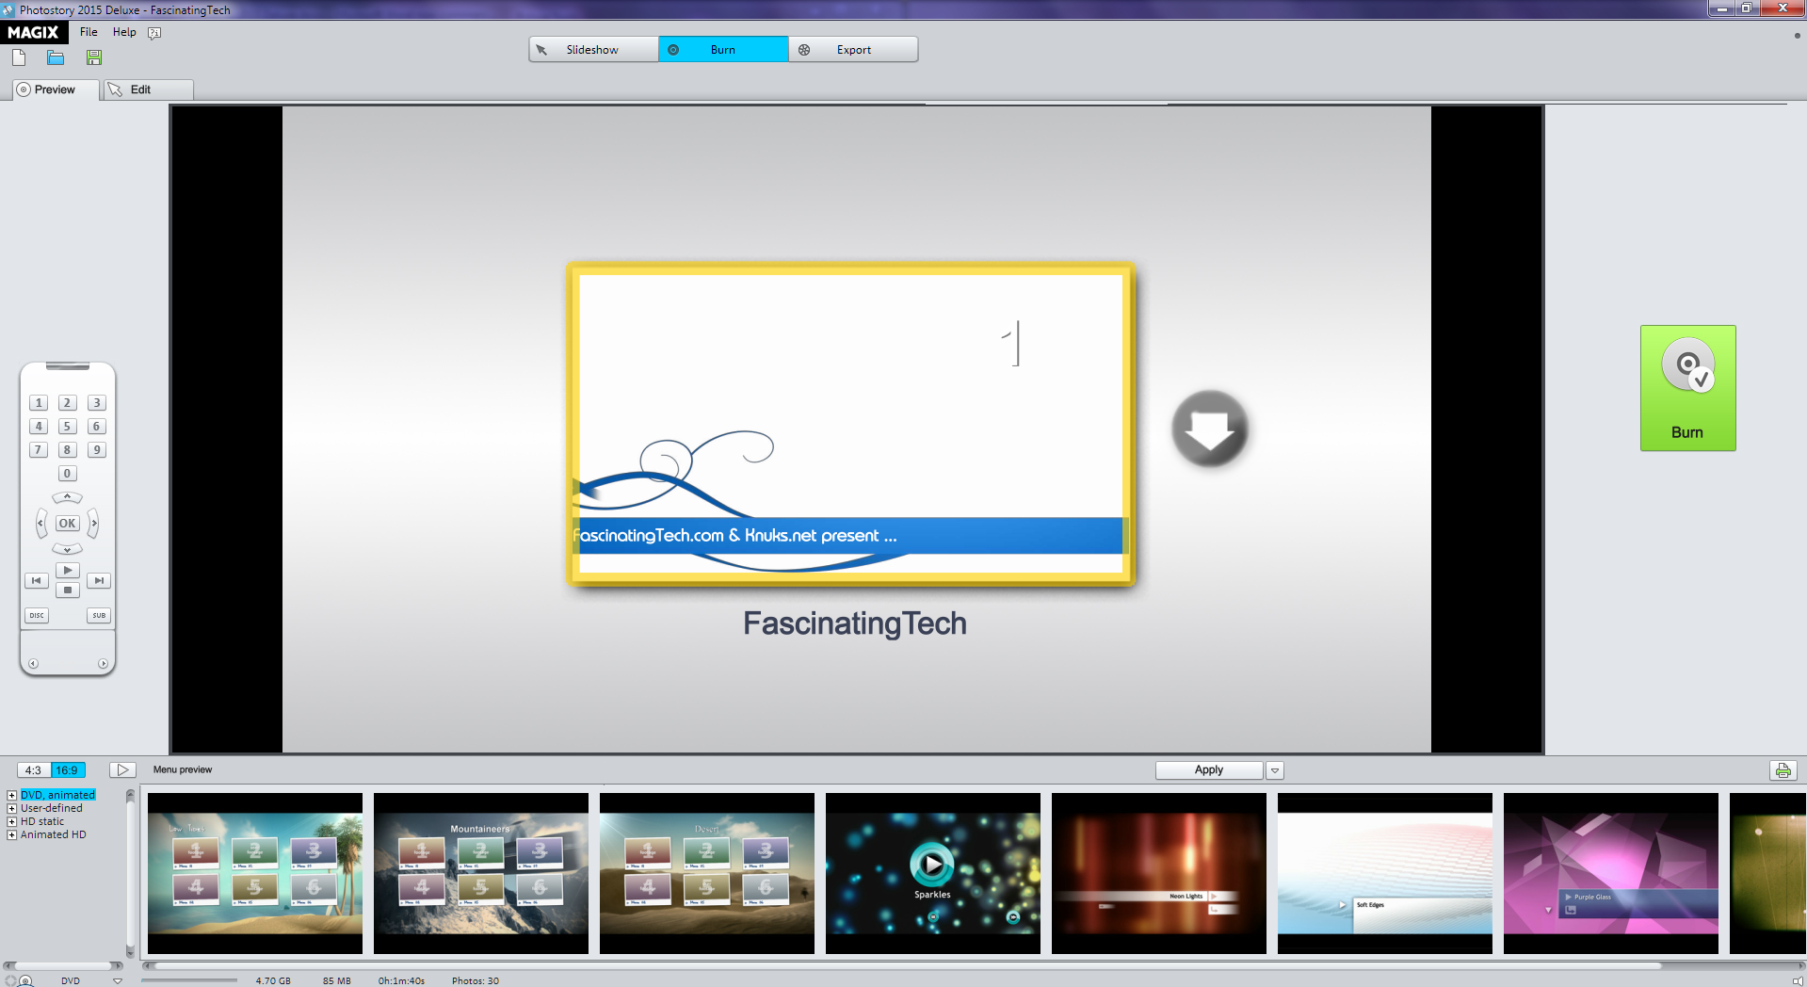Skip to previous chapter on the remote
This screenshot has width=1807, height=987.
click(36, 581)
